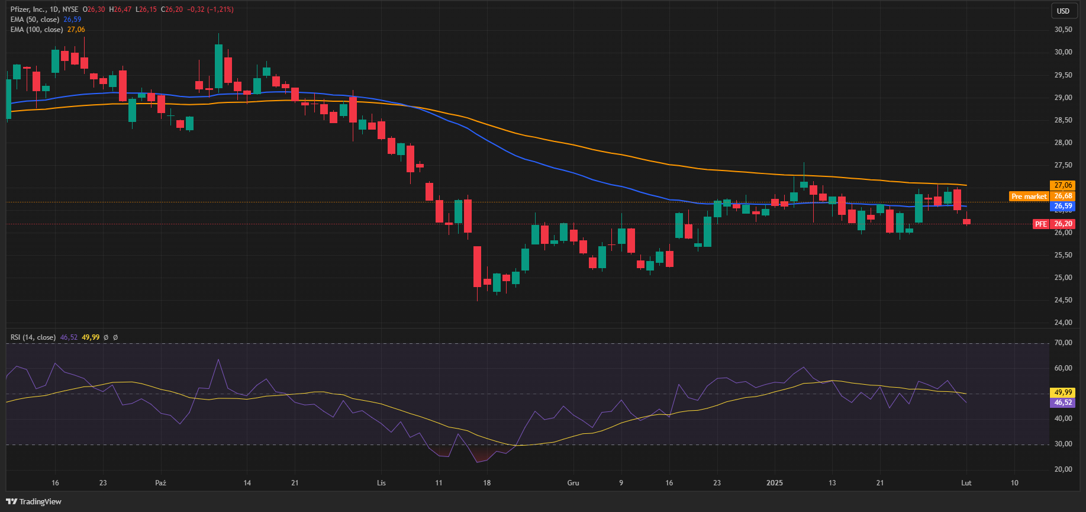Click the purple 46,52 RSI value tag
The width and height of the screenshot is (1086, 512).
point(1063,402)
